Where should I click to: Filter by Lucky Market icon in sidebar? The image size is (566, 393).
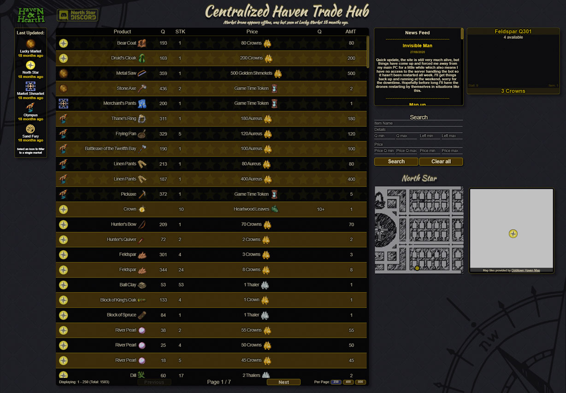30,44
